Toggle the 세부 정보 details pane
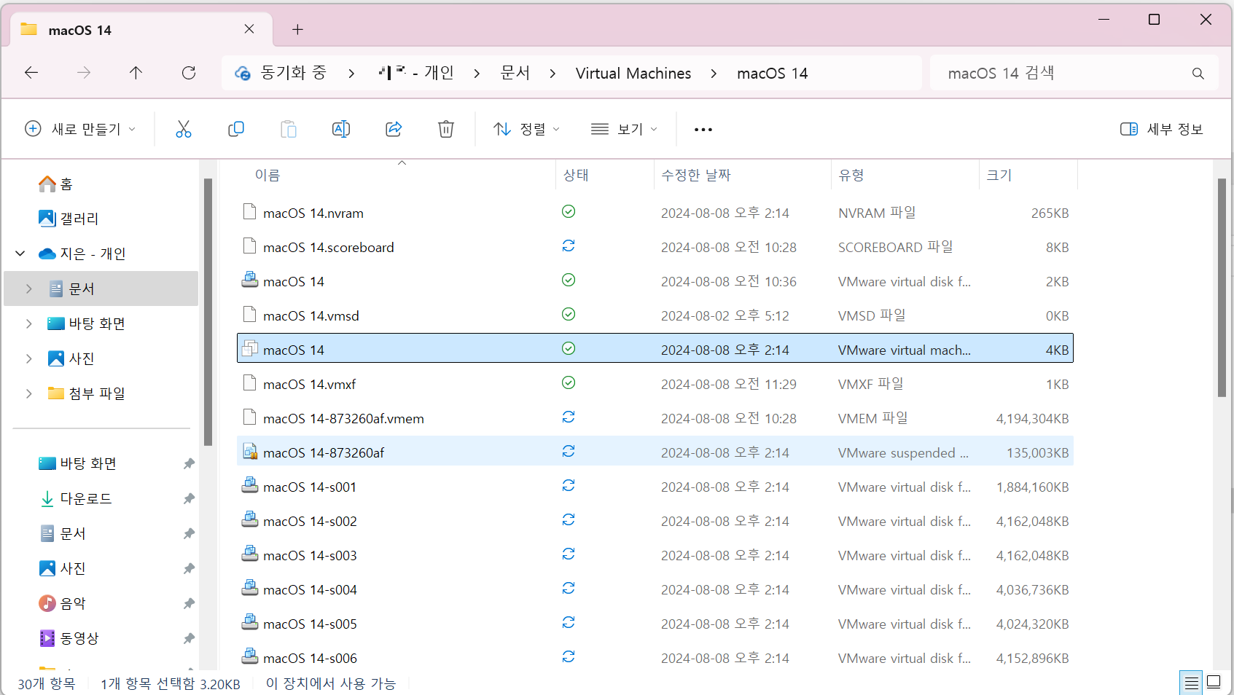Viewport: 1234px width, 695px height. tap(1162, 129)
